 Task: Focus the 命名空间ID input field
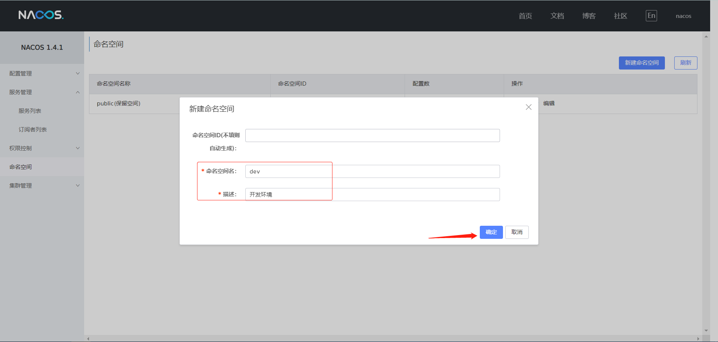point(372,135)
